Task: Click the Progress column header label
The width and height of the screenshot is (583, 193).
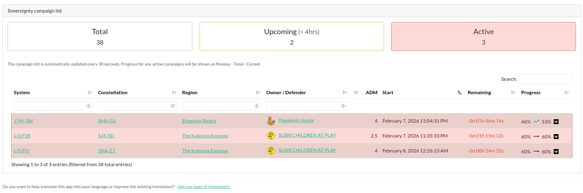Action: 530,92
